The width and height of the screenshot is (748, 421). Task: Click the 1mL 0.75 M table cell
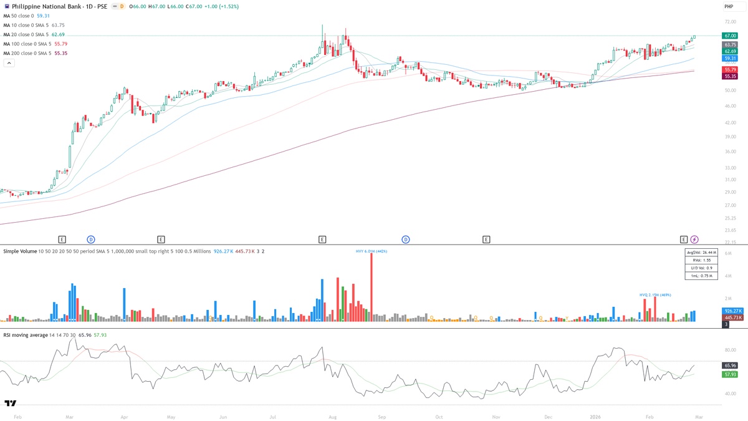(701, 275)
